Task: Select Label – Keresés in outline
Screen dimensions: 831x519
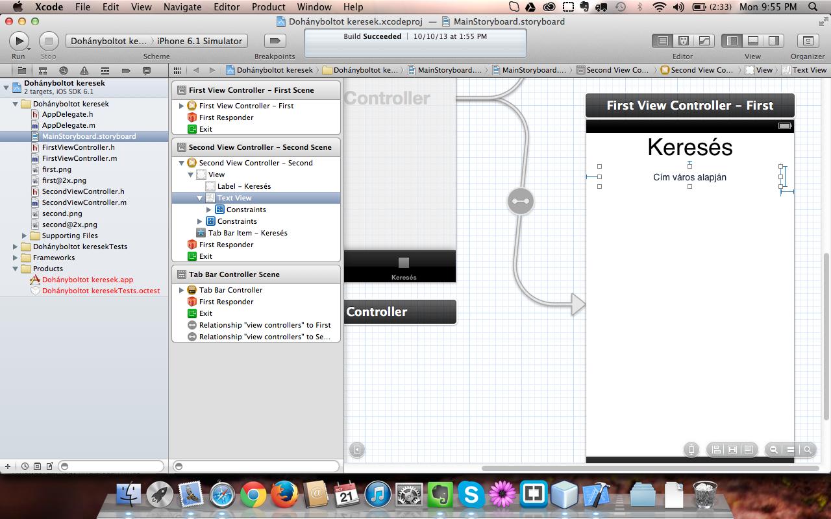Action: 243,186
